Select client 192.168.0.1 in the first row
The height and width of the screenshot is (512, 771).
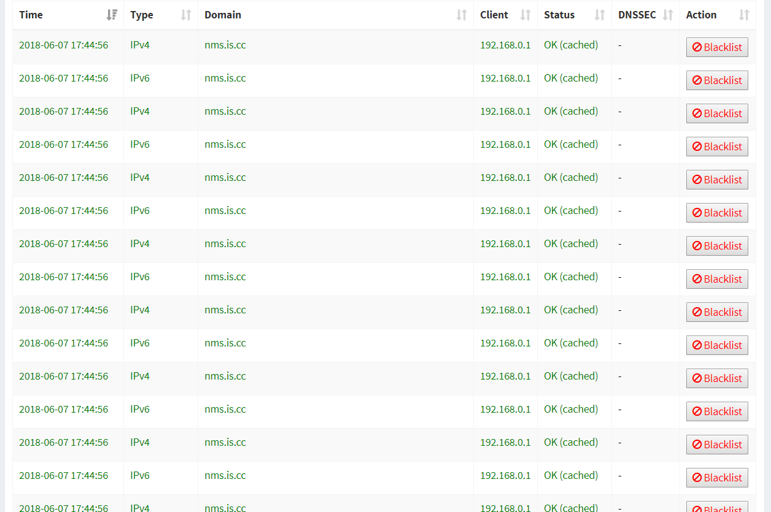click(505, 45)
